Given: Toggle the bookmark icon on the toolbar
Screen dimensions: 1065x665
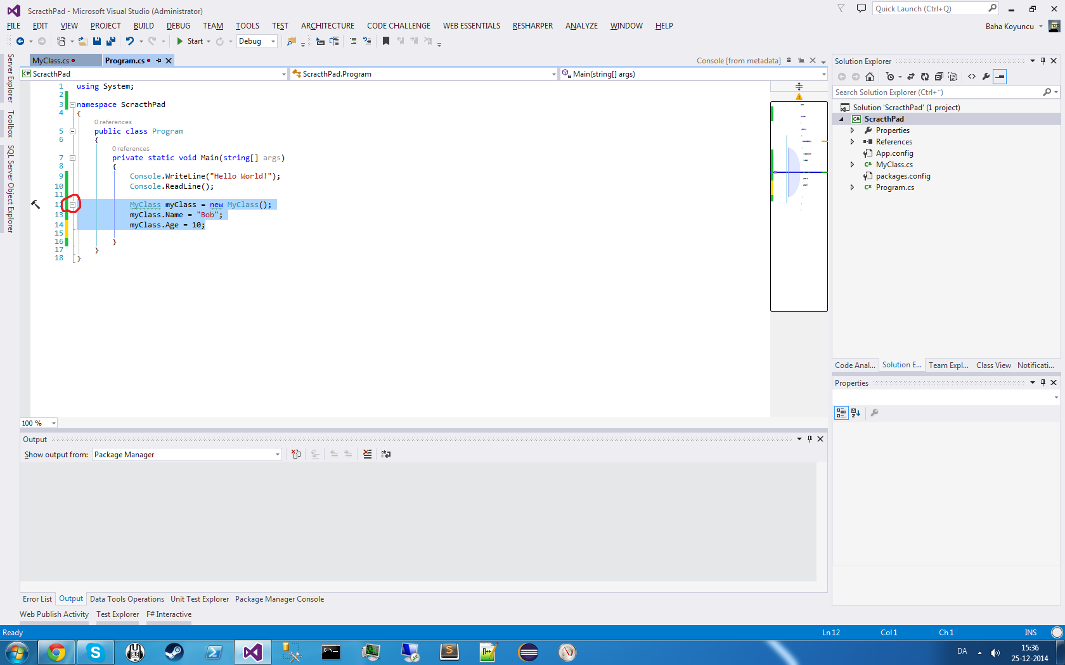Looking at the screenshot, I should (385, 41).
